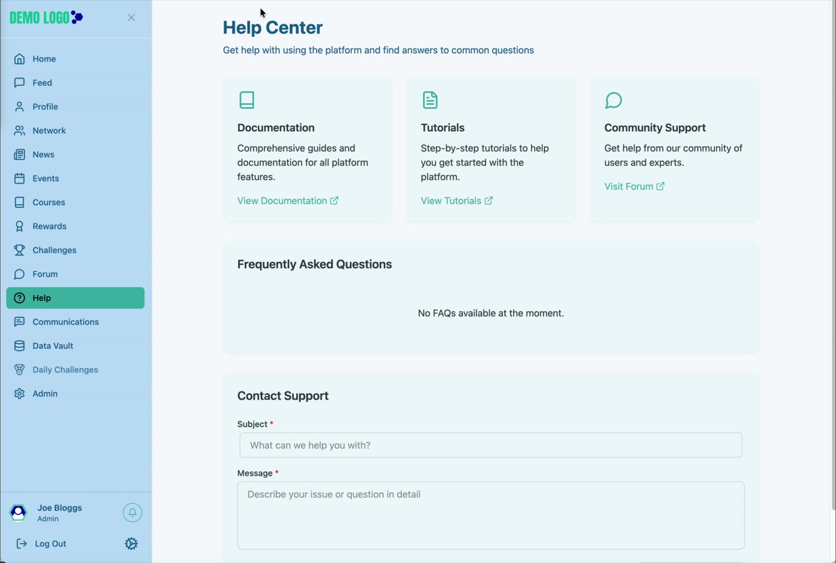Click the Frequently Asked Questions heading
The height and width of the screenshot is (563, 836).
coord(315,264)
